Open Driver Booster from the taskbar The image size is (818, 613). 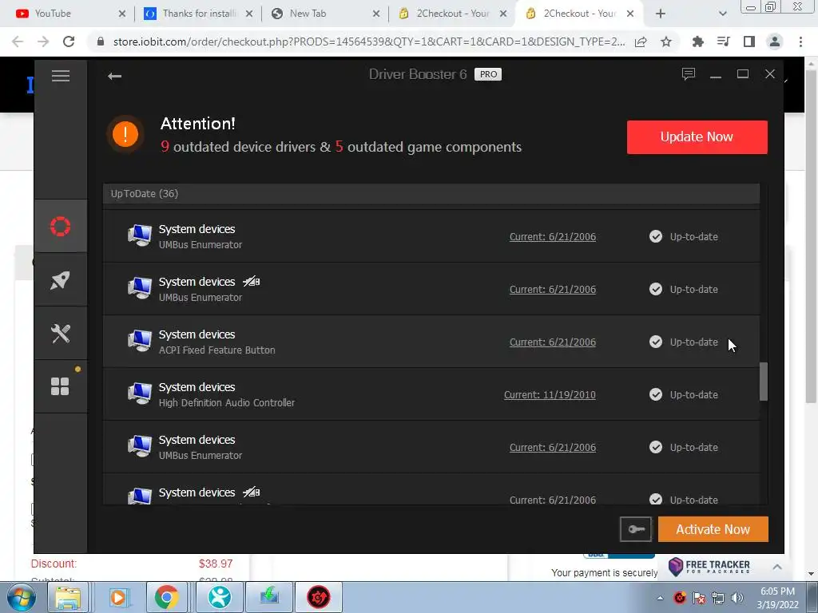click(x=319, y=597)
